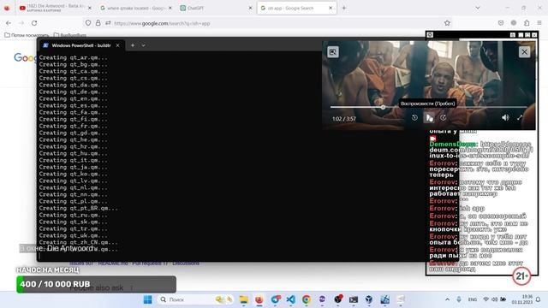Seek using the video progress slider knob
The image size is (548, 308).
(383, 107)
